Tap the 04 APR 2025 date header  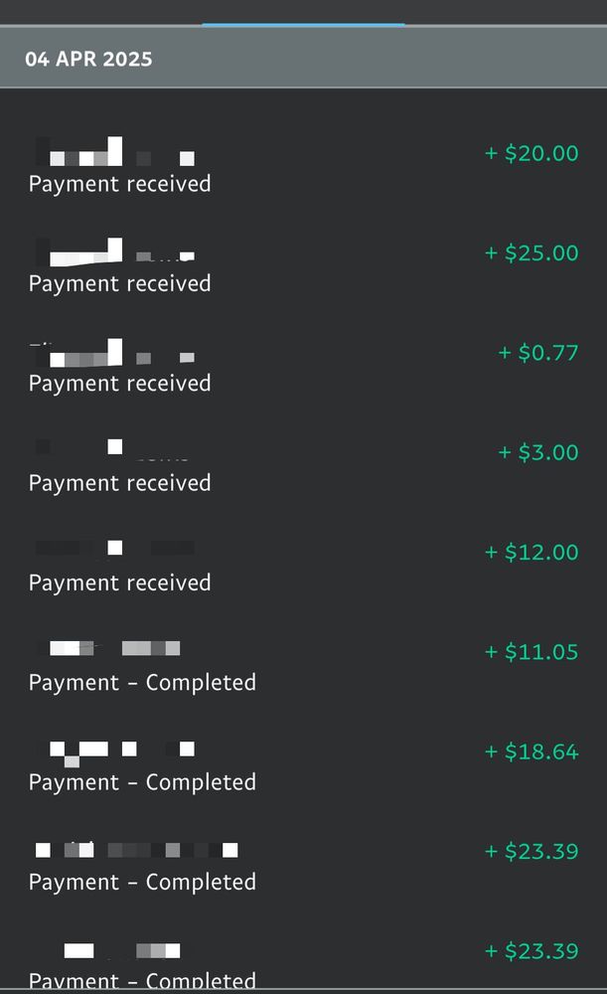tap(88, 59)
